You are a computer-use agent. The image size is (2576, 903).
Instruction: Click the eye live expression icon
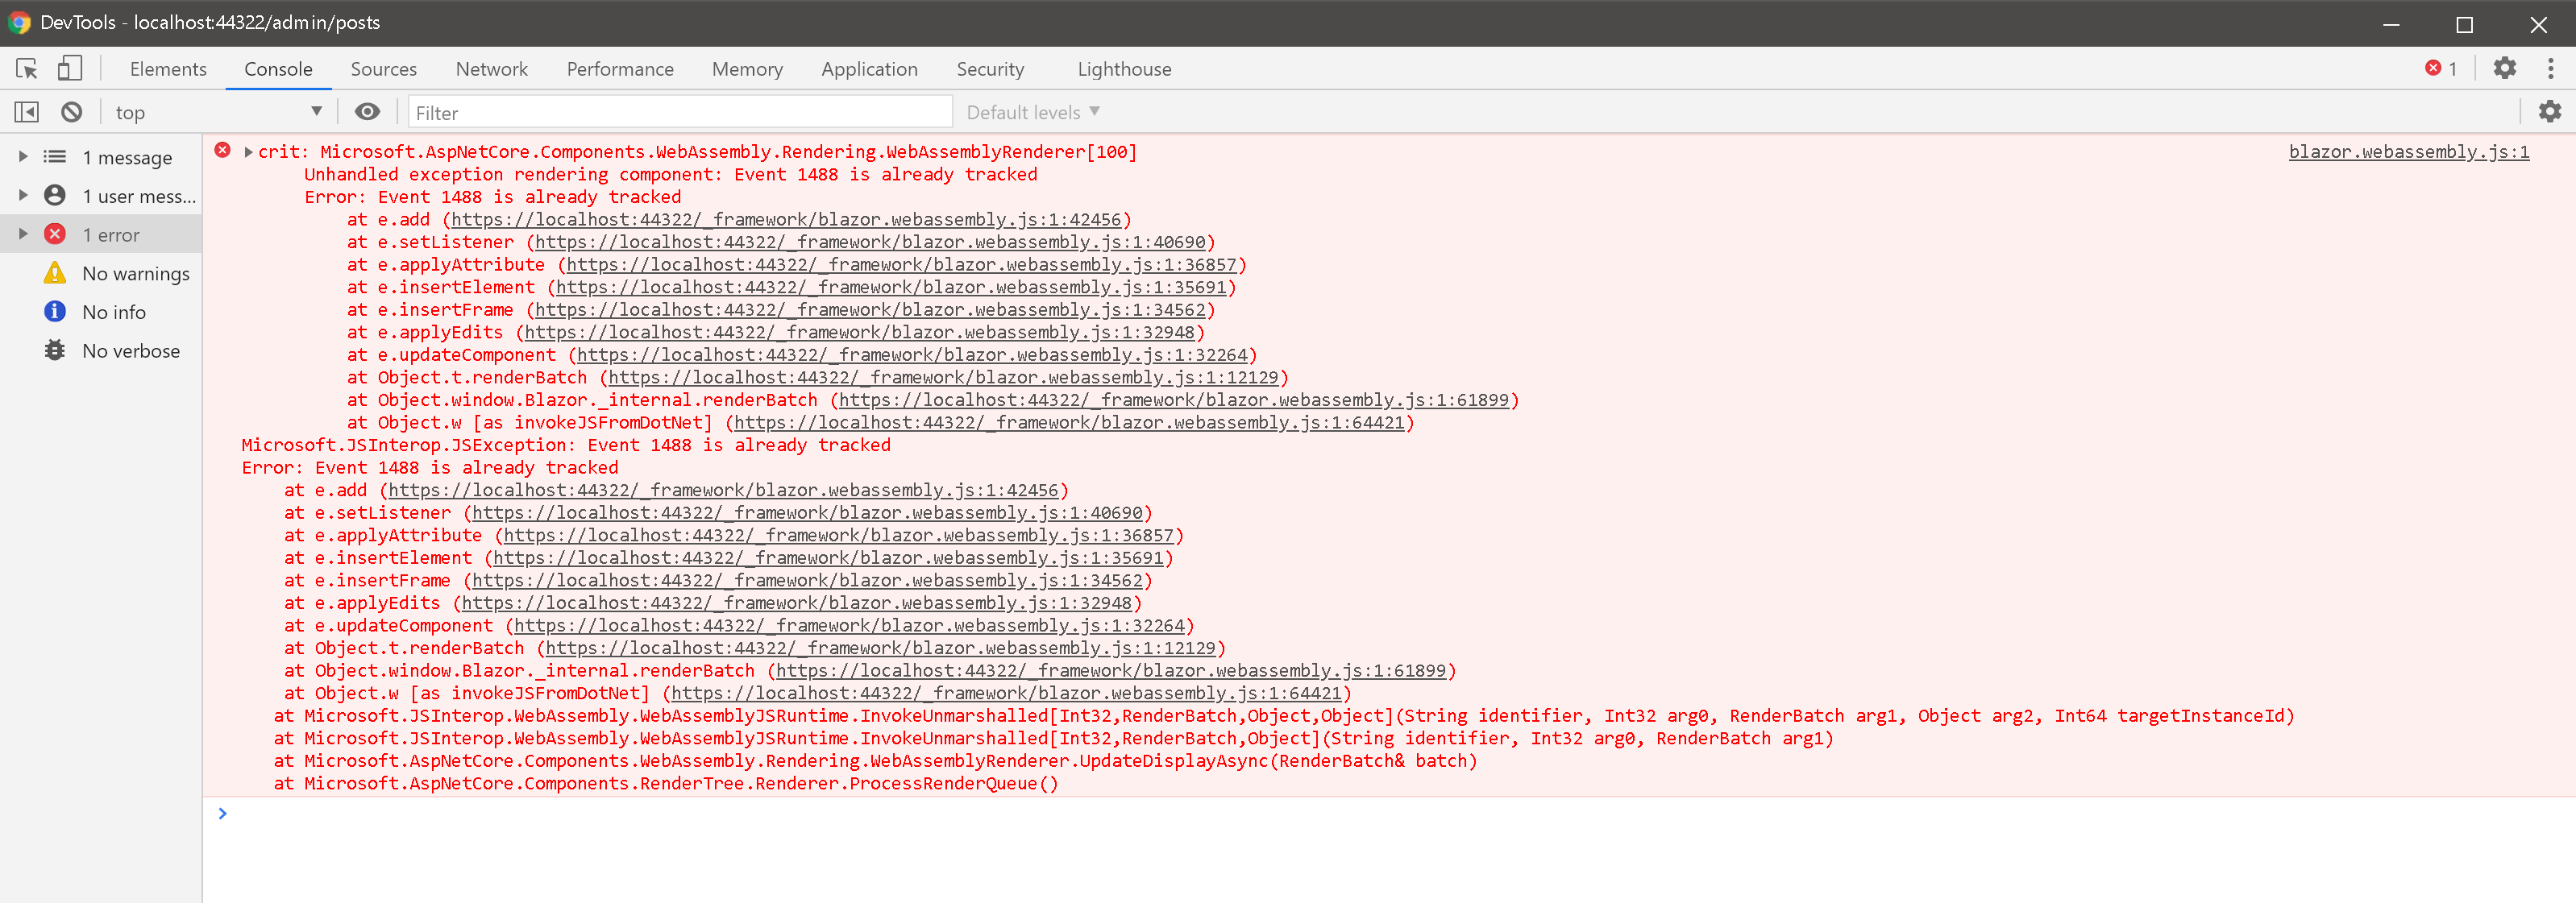click(x=367, y=112)
